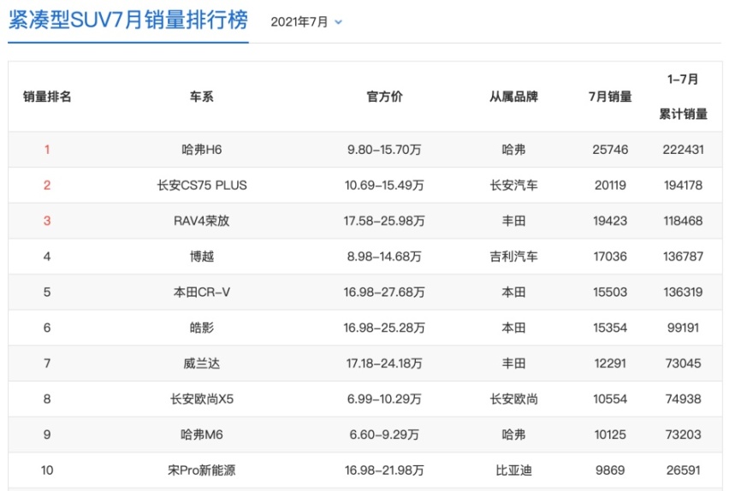Click brand 哈弗 in the 哈弗M6 row
Viewport: 729px width, 491px height.
pyautogui.click(x=513, y=435)
